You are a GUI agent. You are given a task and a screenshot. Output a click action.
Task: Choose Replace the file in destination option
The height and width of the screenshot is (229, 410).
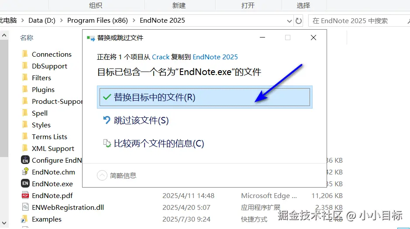pyautogui.click(x=204, y=97)
